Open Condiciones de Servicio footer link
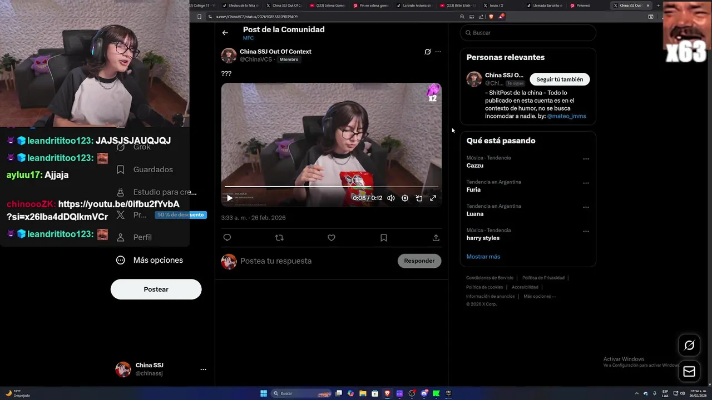This screenshot has height=400, width=712. tap(489, 278)
